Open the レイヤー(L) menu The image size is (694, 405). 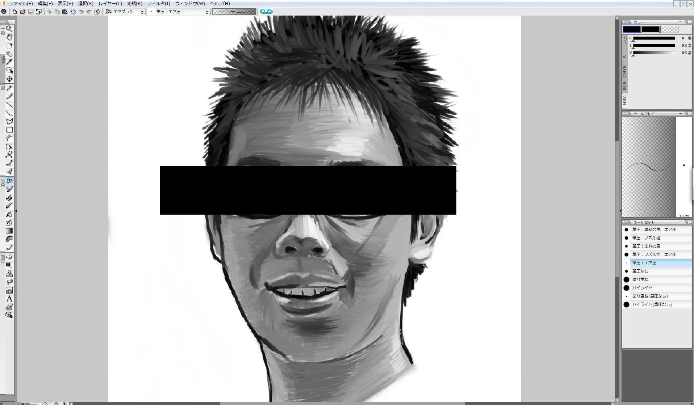coord(110,4)
